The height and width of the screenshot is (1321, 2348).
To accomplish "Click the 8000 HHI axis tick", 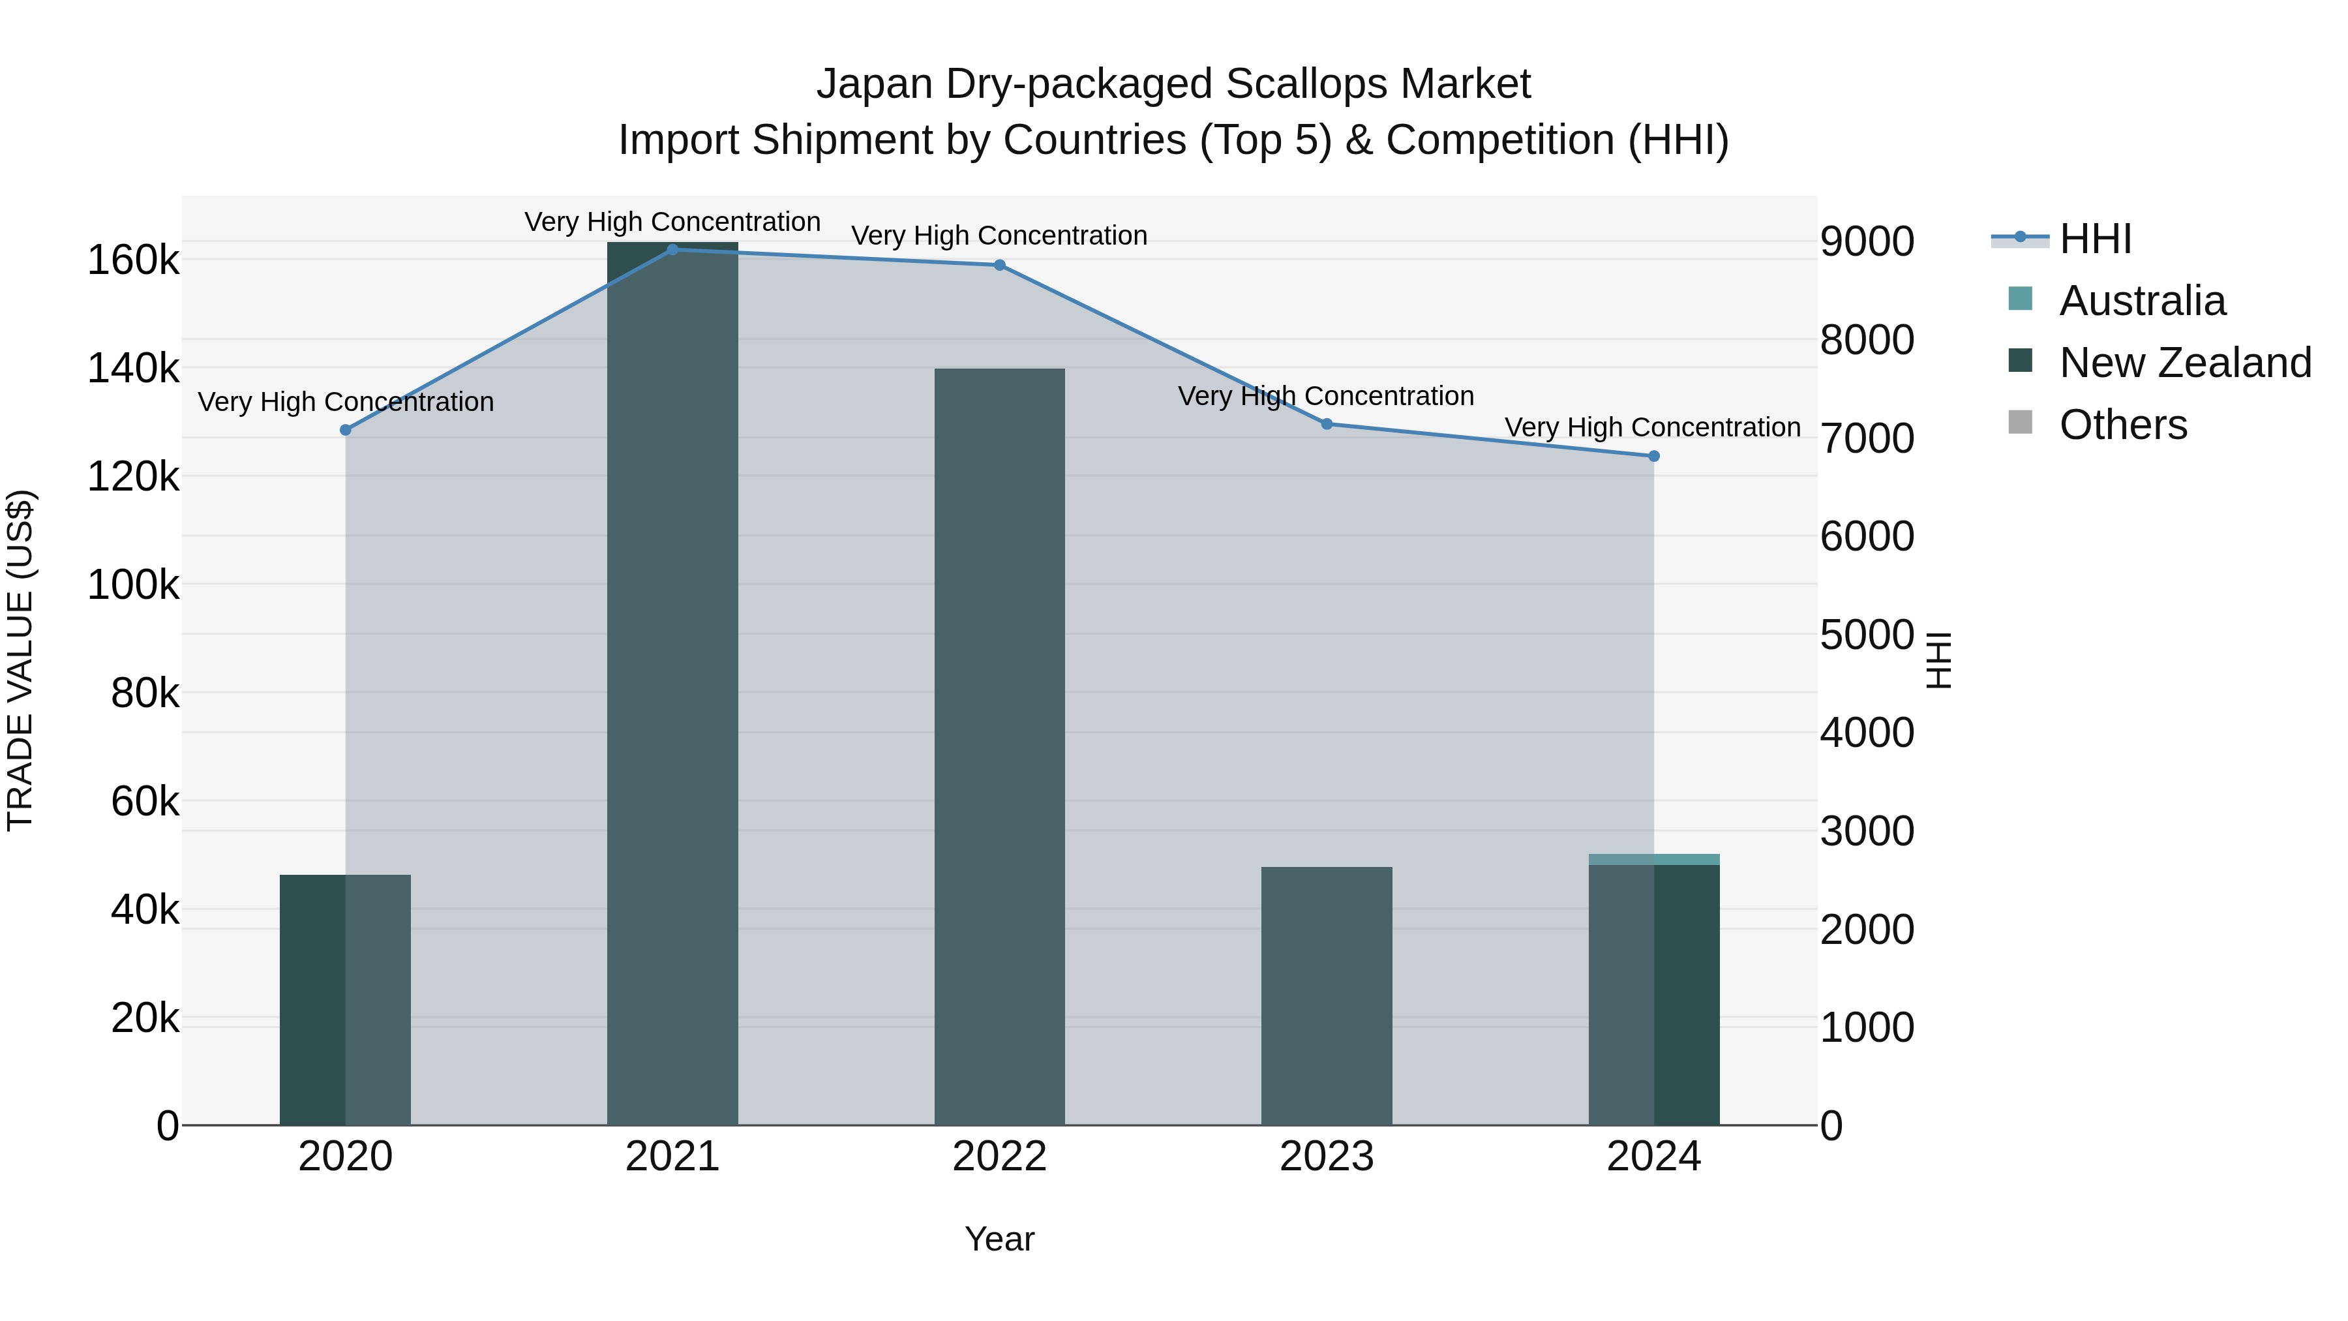I will (x=1868, y=340).
